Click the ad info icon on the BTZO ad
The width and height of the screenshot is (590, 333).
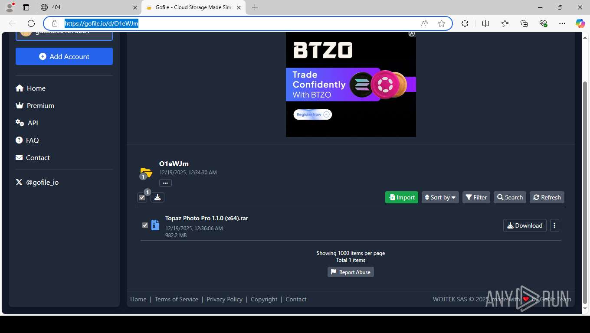412,33
